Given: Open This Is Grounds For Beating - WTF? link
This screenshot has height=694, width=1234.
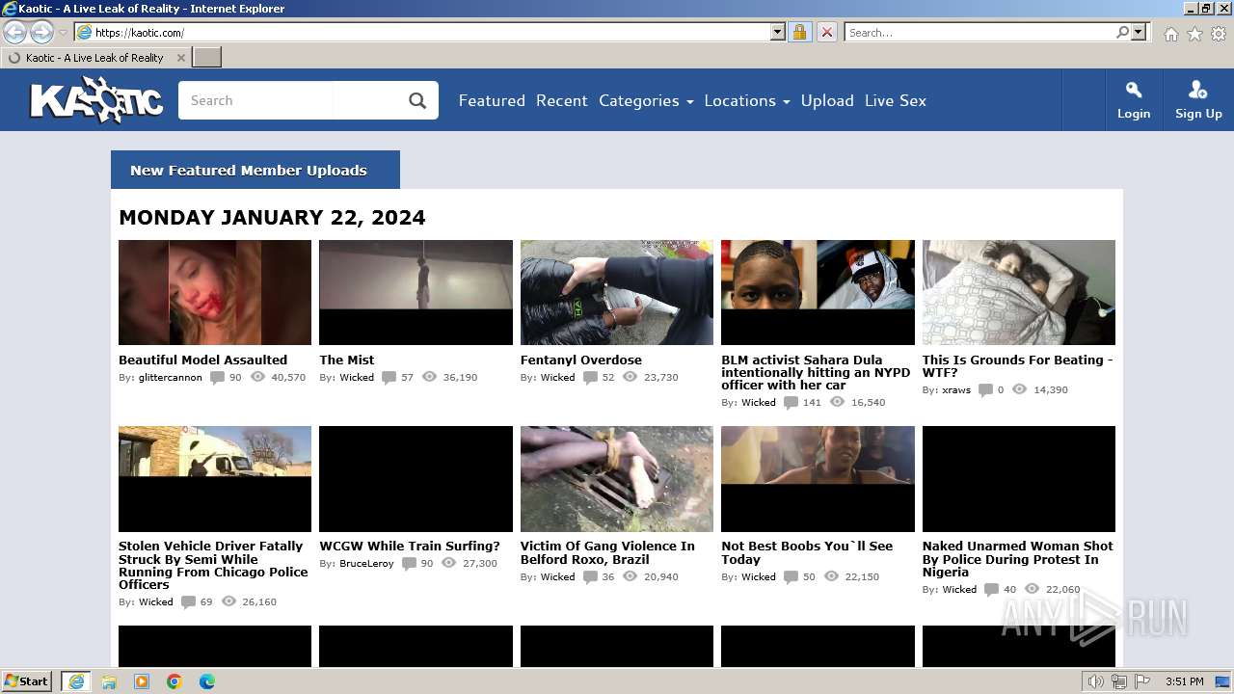Looking at the screenshot, I should pyautogui.click(x=1017, y=366).
